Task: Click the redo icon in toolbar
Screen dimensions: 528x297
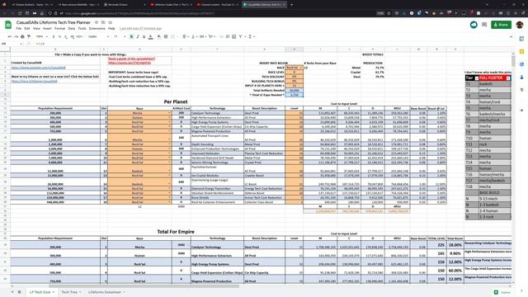Action: point(16,36)
